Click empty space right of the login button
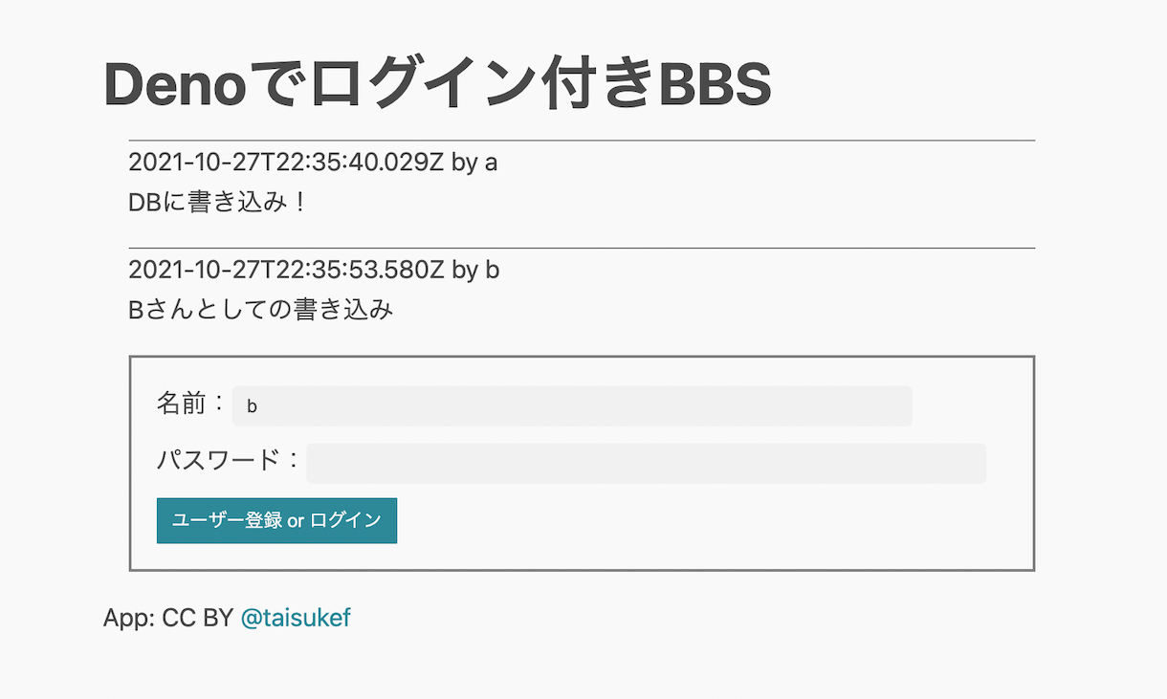 coord(708,520)
